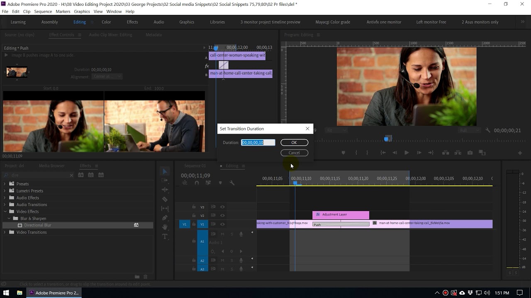Viewport: 531px width, 298px height.
Task: Step back one frame in Program monitor
Action: pos(395,153)
